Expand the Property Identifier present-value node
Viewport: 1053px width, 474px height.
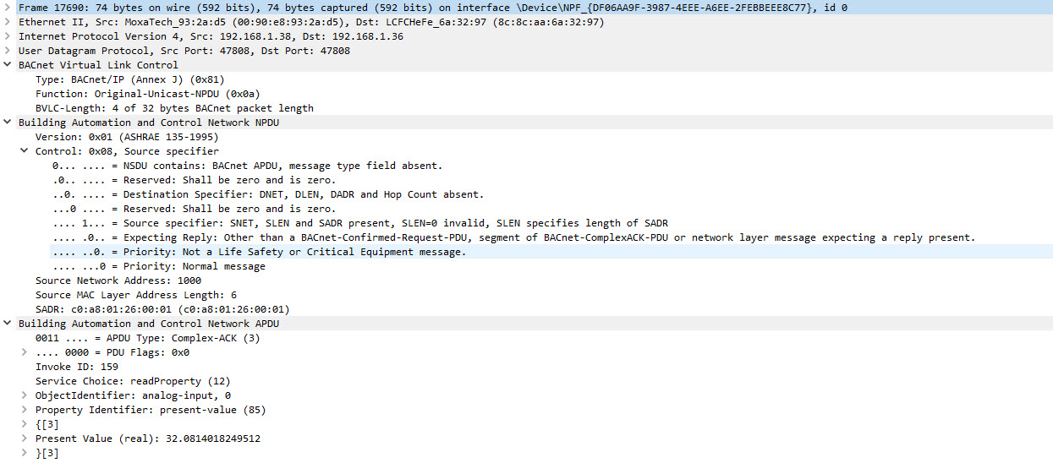pos(25,410)
